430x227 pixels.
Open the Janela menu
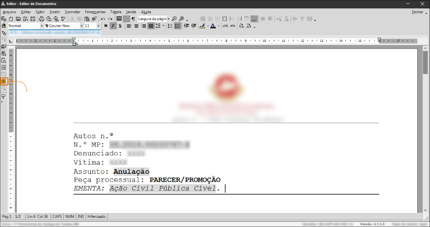point(131,12)
